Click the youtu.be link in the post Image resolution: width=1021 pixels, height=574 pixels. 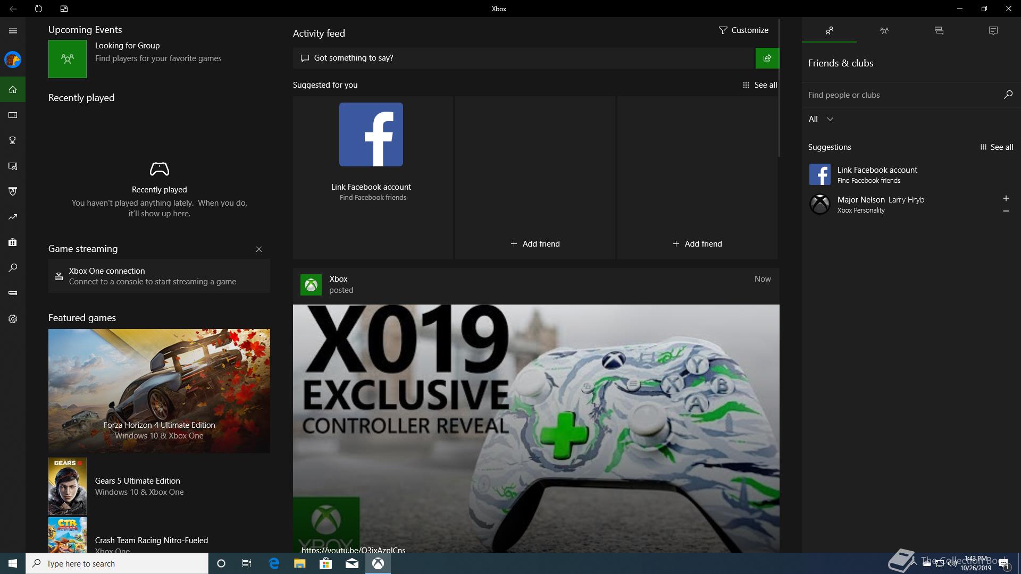pos(354,550)
